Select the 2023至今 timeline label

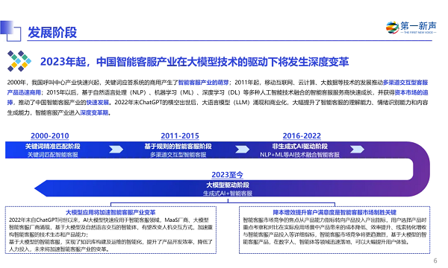pyautogui.click(x=227, y=175)
